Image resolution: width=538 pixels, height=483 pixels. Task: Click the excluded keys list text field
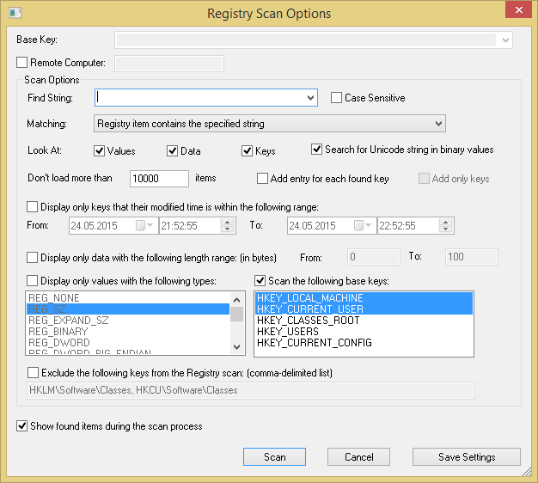coord(251,390)
